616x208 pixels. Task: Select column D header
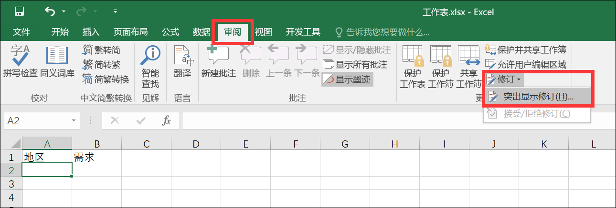(x=196, y=144)
